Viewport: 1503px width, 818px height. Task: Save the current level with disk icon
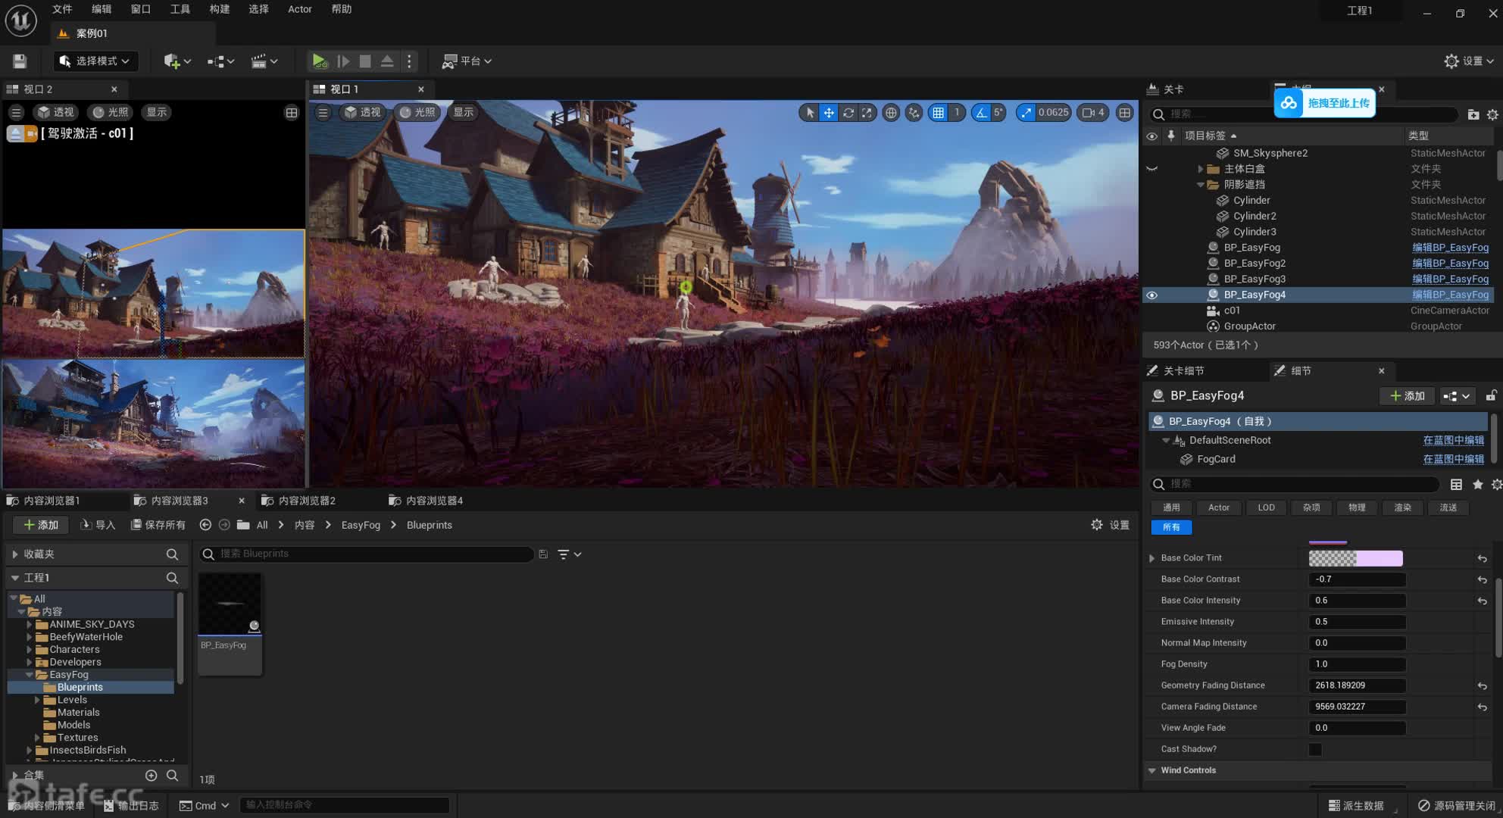tap(20, 61)
